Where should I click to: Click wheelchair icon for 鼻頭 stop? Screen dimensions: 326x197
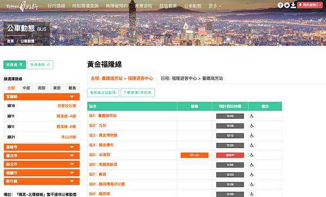click(252, 174)
